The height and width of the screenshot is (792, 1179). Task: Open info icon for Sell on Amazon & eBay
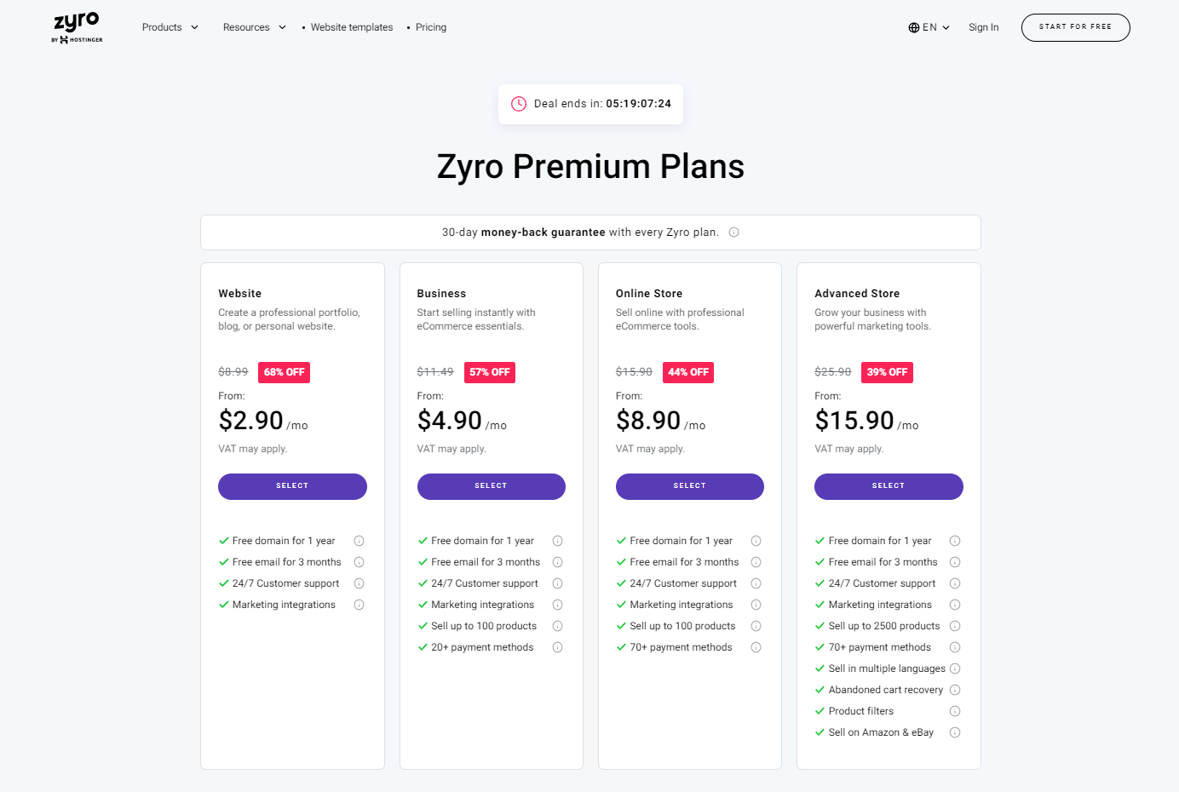click(955, 732)
